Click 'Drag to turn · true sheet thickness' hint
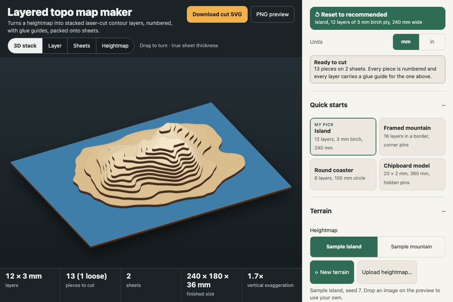453x302 pixels. coord(179,46)
